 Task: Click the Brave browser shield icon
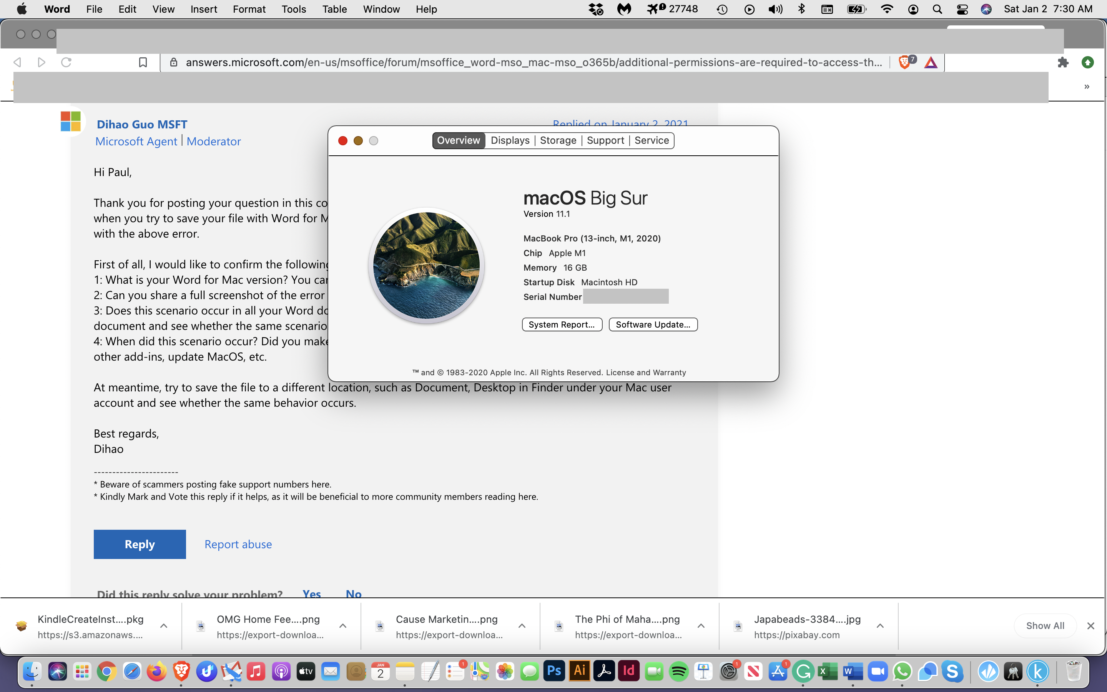[x=904, y=62]
